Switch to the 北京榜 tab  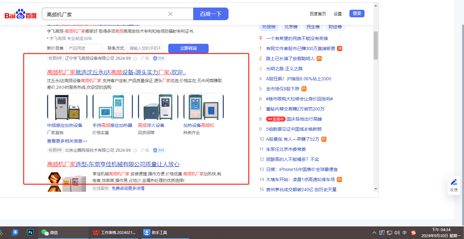(291, 27)
